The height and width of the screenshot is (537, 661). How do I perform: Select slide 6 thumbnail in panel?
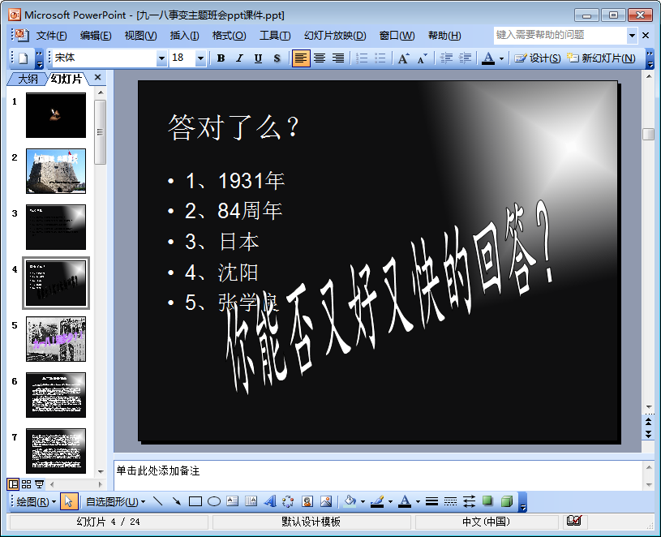56,395
